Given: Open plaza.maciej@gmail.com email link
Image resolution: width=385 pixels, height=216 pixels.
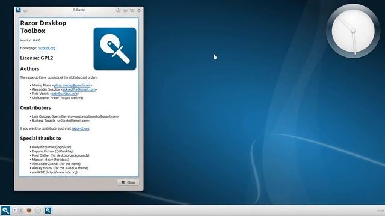Looking at the screenshot, I should tap(72, 85).
